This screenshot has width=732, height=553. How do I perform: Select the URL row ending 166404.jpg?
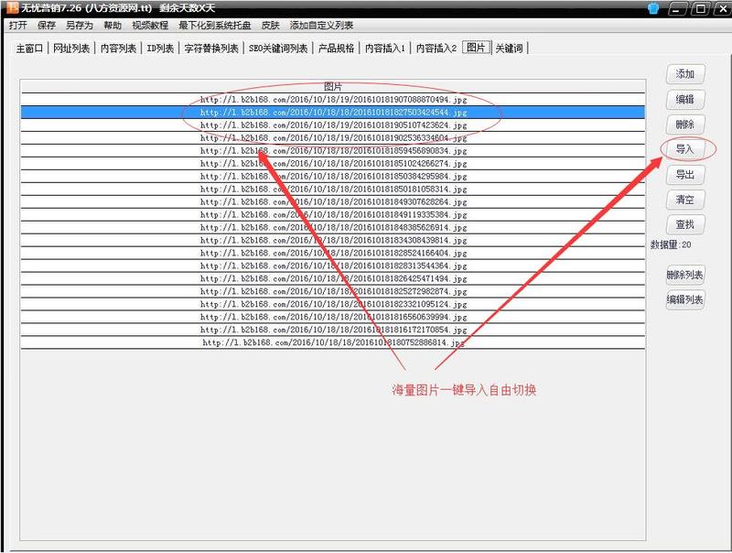tap(333, 253)
